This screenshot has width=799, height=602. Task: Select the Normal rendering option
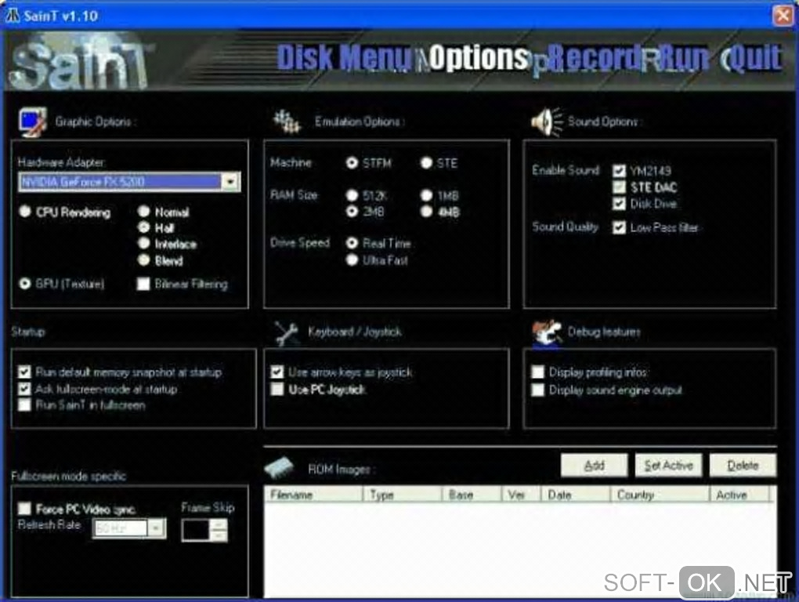[144, 211]
